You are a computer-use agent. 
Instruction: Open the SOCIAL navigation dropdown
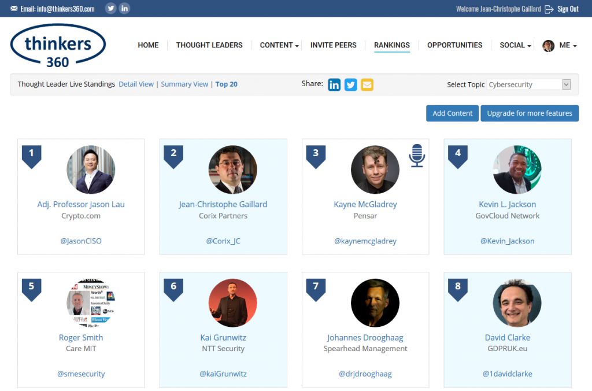tap(513, 45)
